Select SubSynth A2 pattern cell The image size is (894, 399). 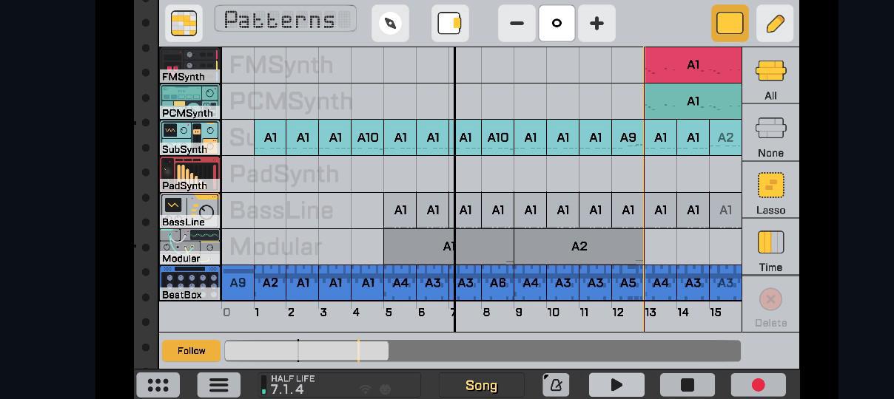pos(725,137)
